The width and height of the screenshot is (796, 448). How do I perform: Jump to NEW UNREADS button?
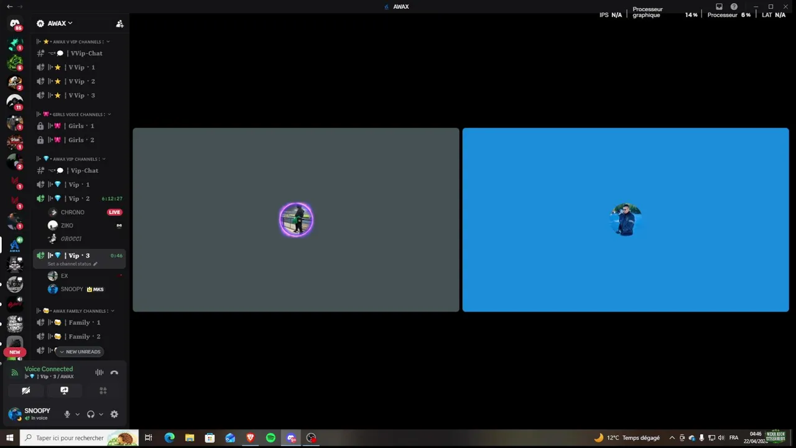coord(80,352)
